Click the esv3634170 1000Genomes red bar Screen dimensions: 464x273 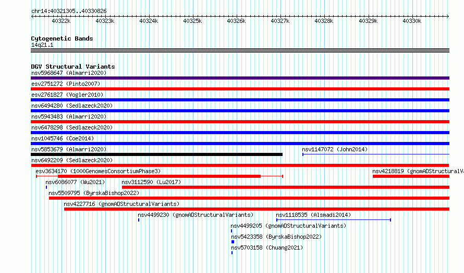tap(159, 176)
